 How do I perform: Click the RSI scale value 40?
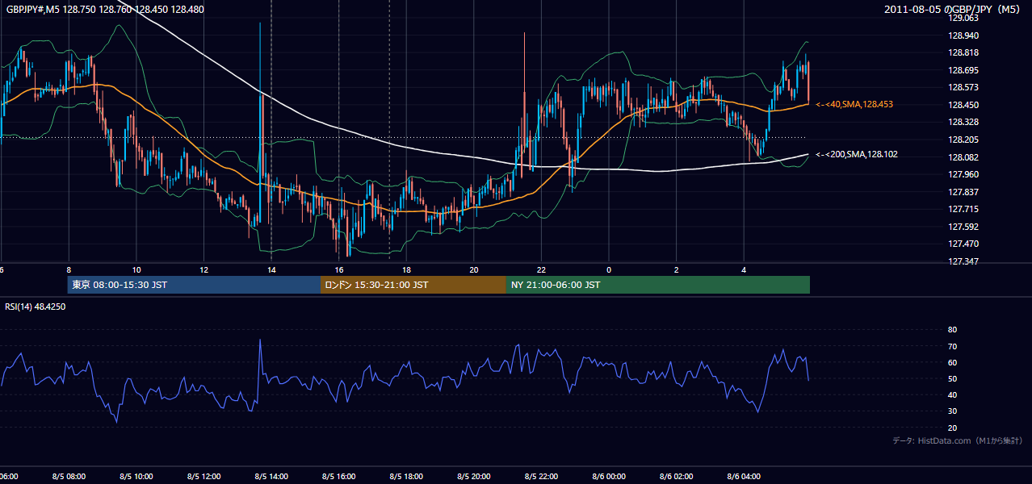[x=952, y=394]
